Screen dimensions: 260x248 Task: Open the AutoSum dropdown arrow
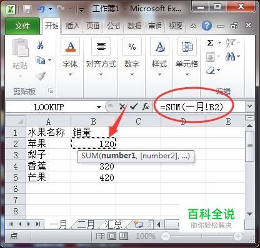point(219,43)
